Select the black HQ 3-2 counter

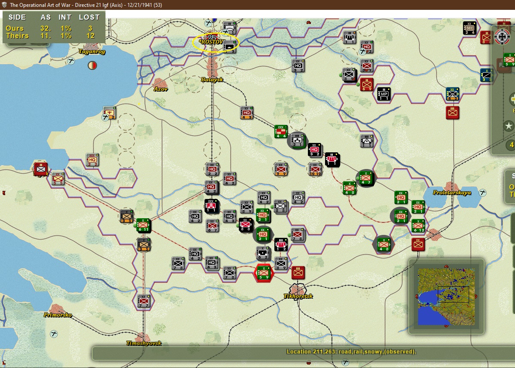click(x=315, y=150)
